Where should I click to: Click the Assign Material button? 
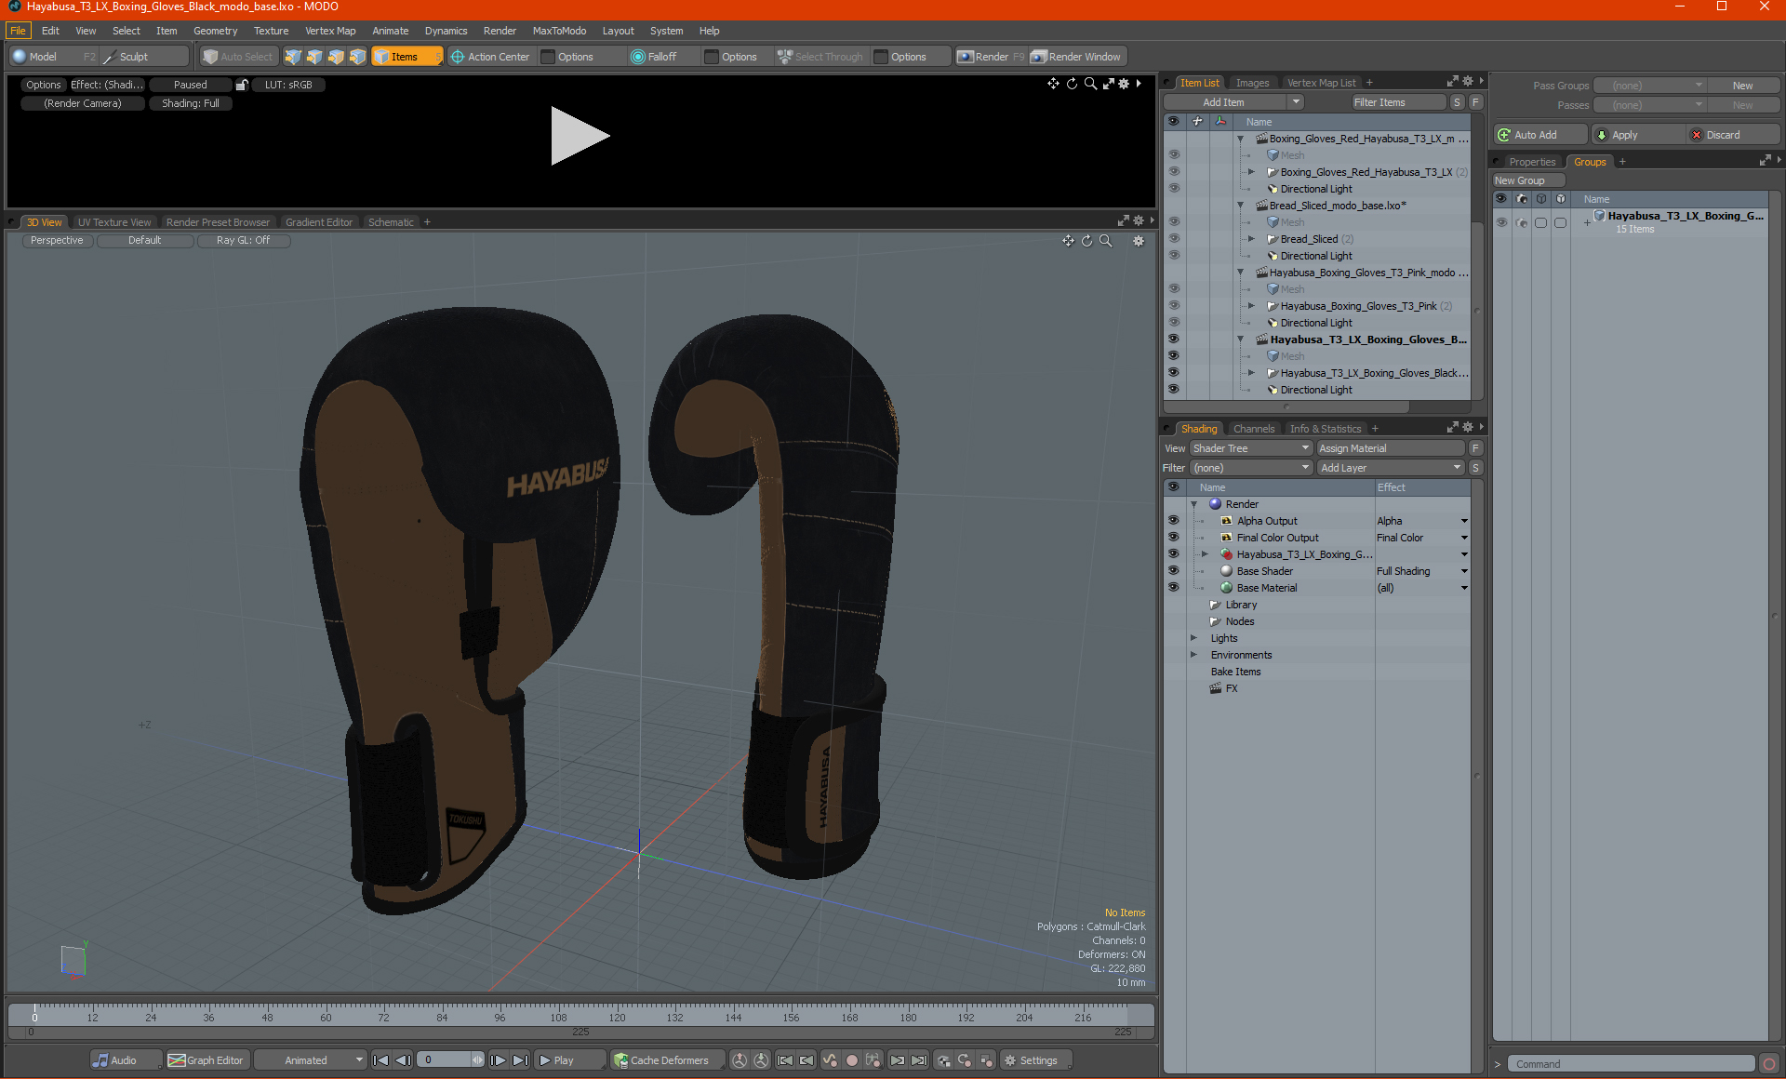point(1390,448)
